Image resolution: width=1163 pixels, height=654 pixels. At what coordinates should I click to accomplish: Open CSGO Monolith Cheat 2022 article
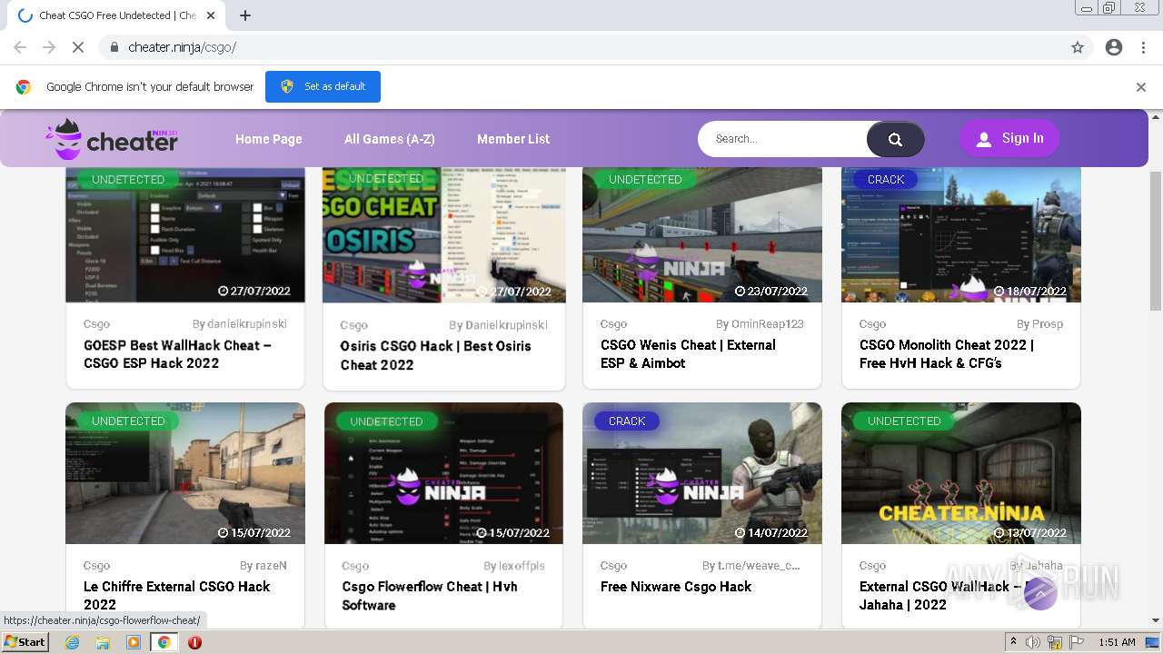(947, 354)
